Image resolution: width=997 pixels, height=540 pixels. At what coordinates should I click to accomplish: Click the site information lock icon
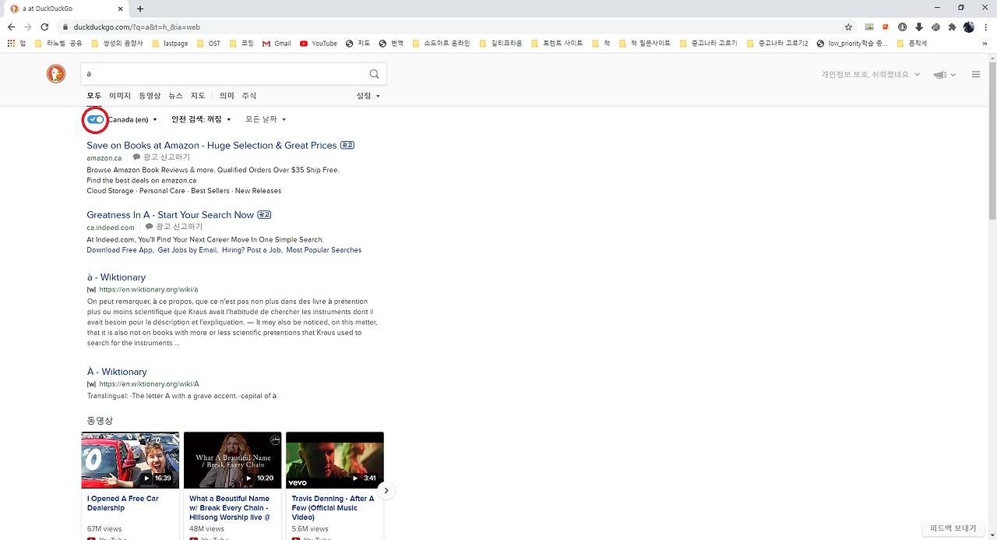point(66,26)
